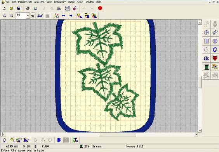Click the horizontal scrollbar right arrow

(x=196, y=134)
